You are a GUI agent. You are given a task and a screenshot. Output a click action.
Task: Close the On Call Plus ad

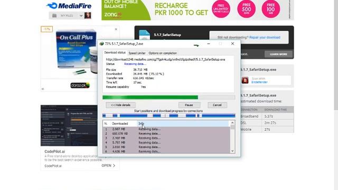(x=116, y=29)
